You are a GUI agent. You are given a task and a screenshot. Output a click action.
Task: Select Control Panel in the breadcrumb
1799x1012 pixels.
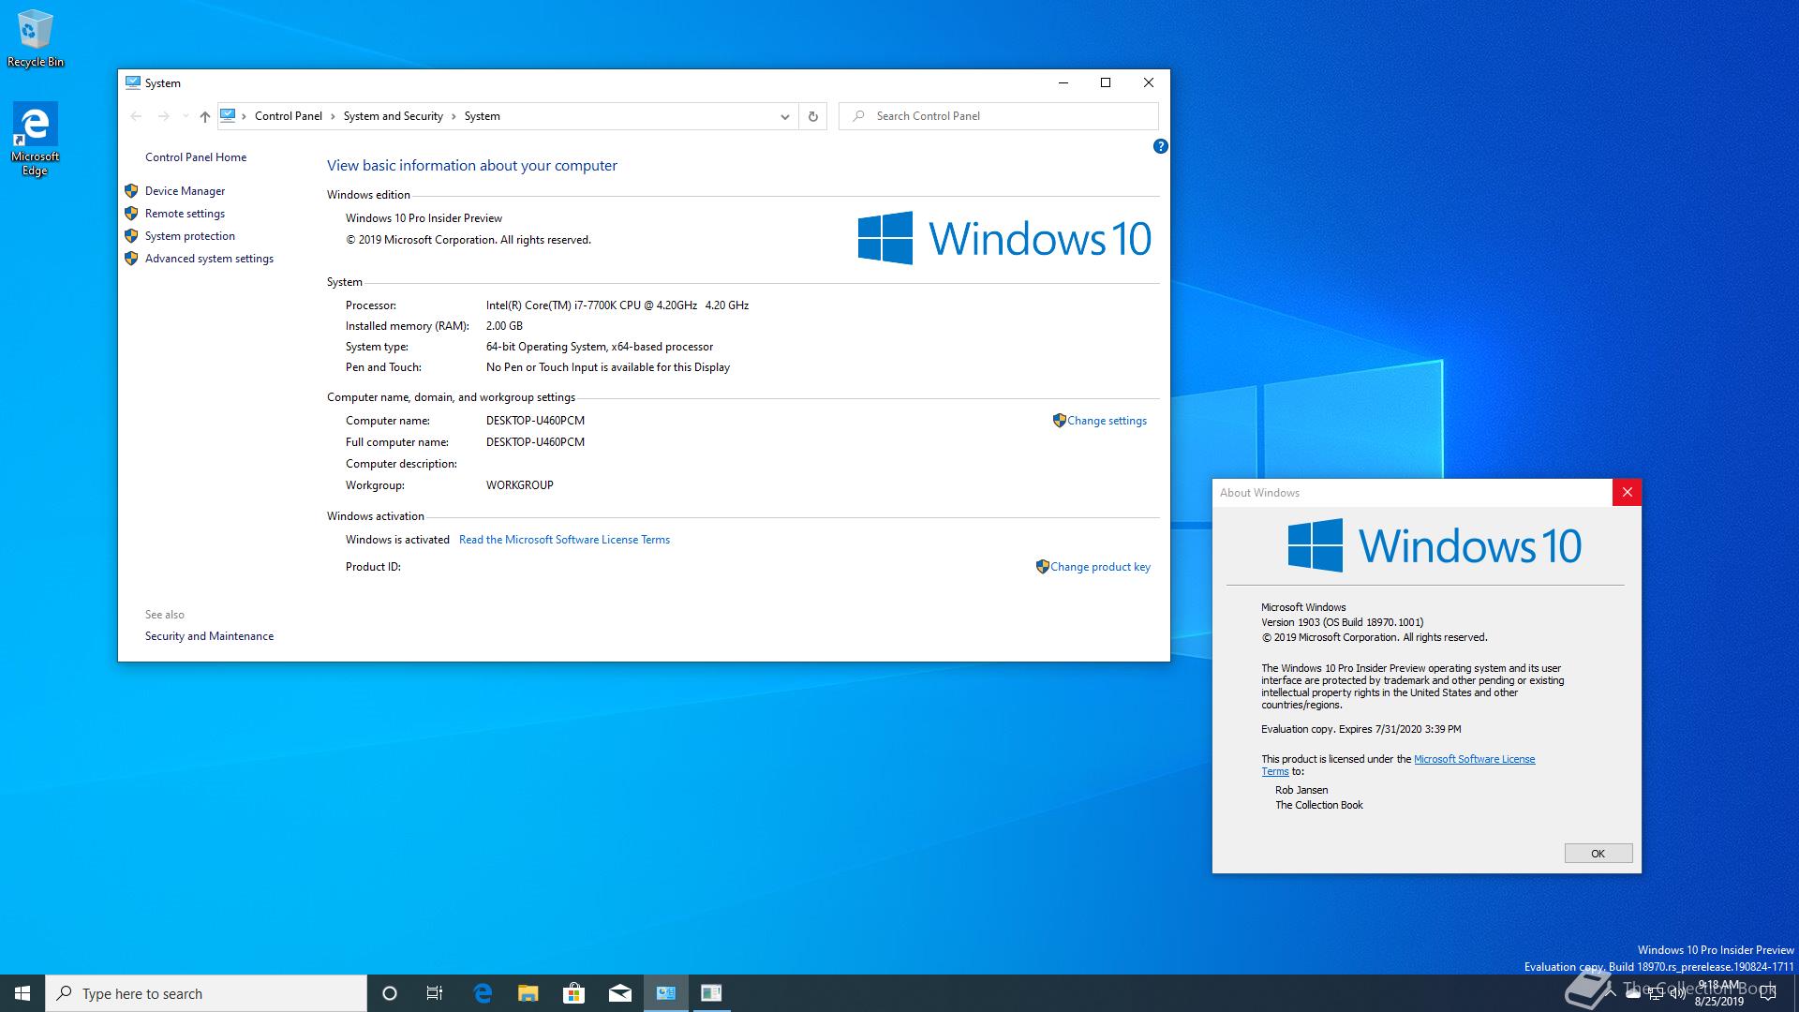289,116
